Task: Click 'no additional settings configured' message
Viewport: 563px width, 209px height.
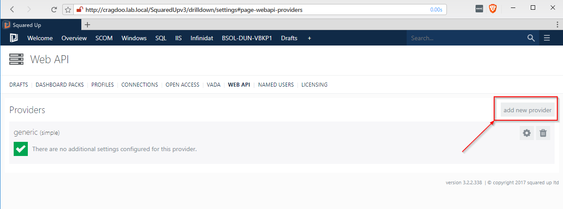Action: [114, 149]
